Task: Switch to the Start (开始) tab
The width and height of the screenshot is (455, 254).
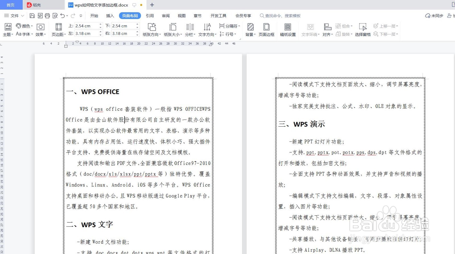Action: 94,16
